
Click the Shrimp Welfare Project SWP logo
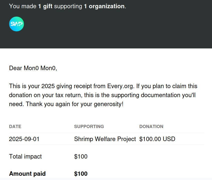[x=17, y=24]
